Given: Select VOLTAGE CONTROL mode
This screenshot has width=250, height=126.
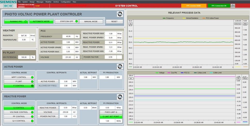Looking at the screenshot, I should tap(19, 112).
